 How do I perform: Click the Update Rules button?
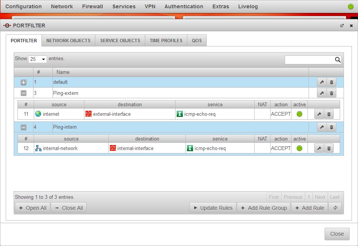point(213,208)
